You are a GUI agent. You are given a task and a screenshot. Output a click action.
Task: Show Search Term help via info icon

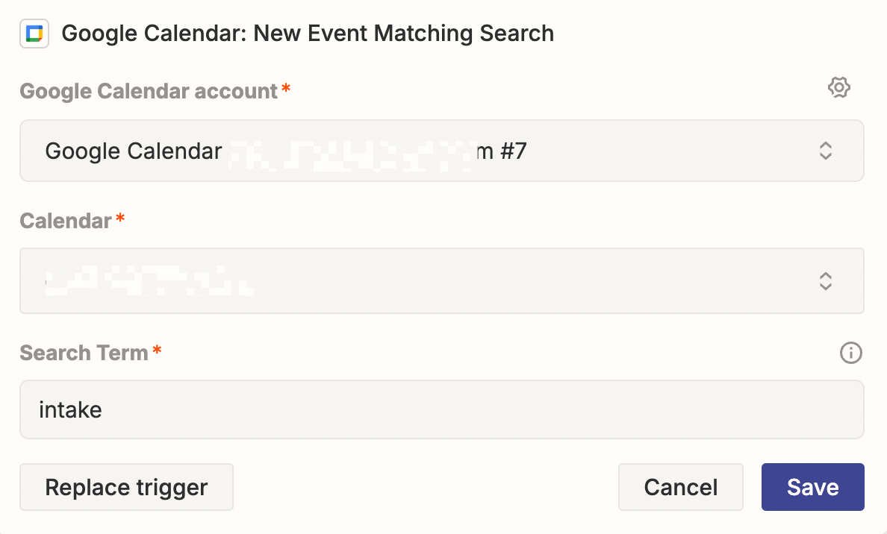[850, 353]
